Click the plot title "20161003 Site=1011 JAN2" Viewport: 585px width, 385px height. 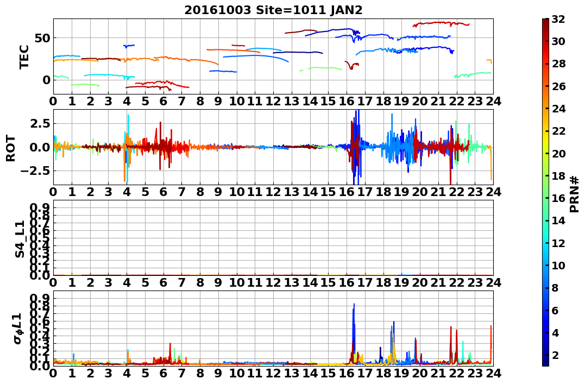[273, 10]
